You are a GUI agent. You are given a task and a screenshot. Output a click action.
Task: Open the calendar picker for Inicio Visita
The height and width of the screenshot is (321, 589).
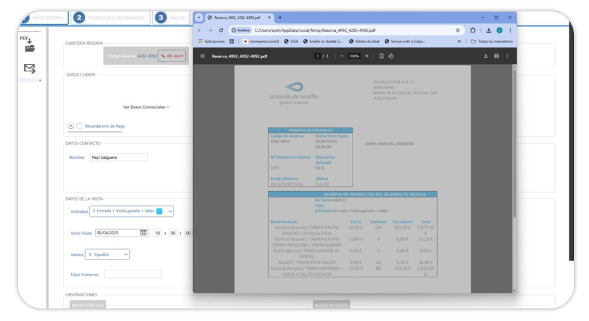(143, 233)
